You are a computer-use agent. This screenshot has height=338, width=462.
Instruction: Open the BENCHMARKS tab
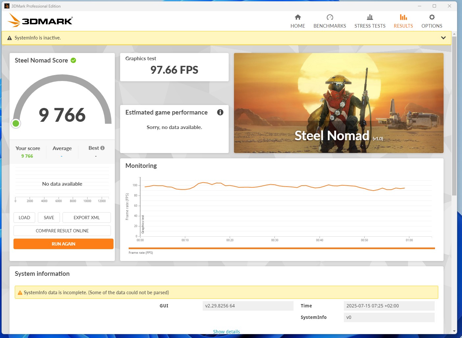(330, 21)
